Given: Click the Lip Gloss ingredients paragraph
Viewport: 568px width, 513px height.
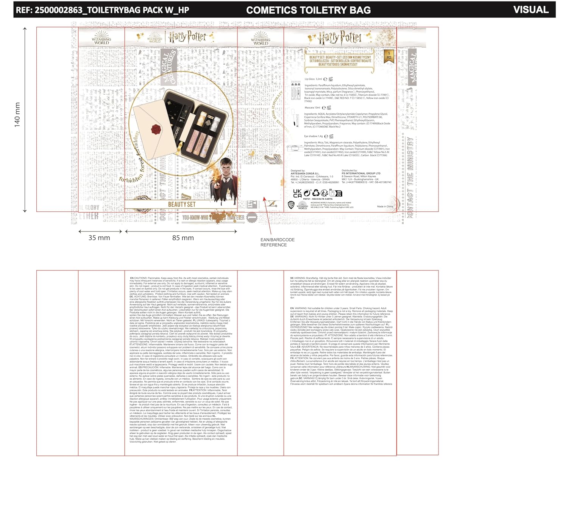Looking at the screenshot, I should tap(347, 93).
